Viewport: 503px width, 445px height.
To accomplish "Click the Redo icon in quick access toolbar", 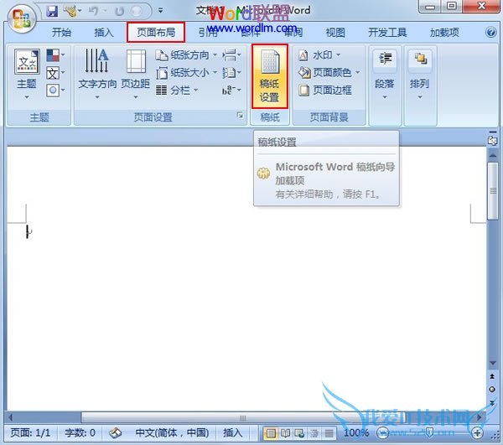I will pyautogui.click(x=119, y=12).
